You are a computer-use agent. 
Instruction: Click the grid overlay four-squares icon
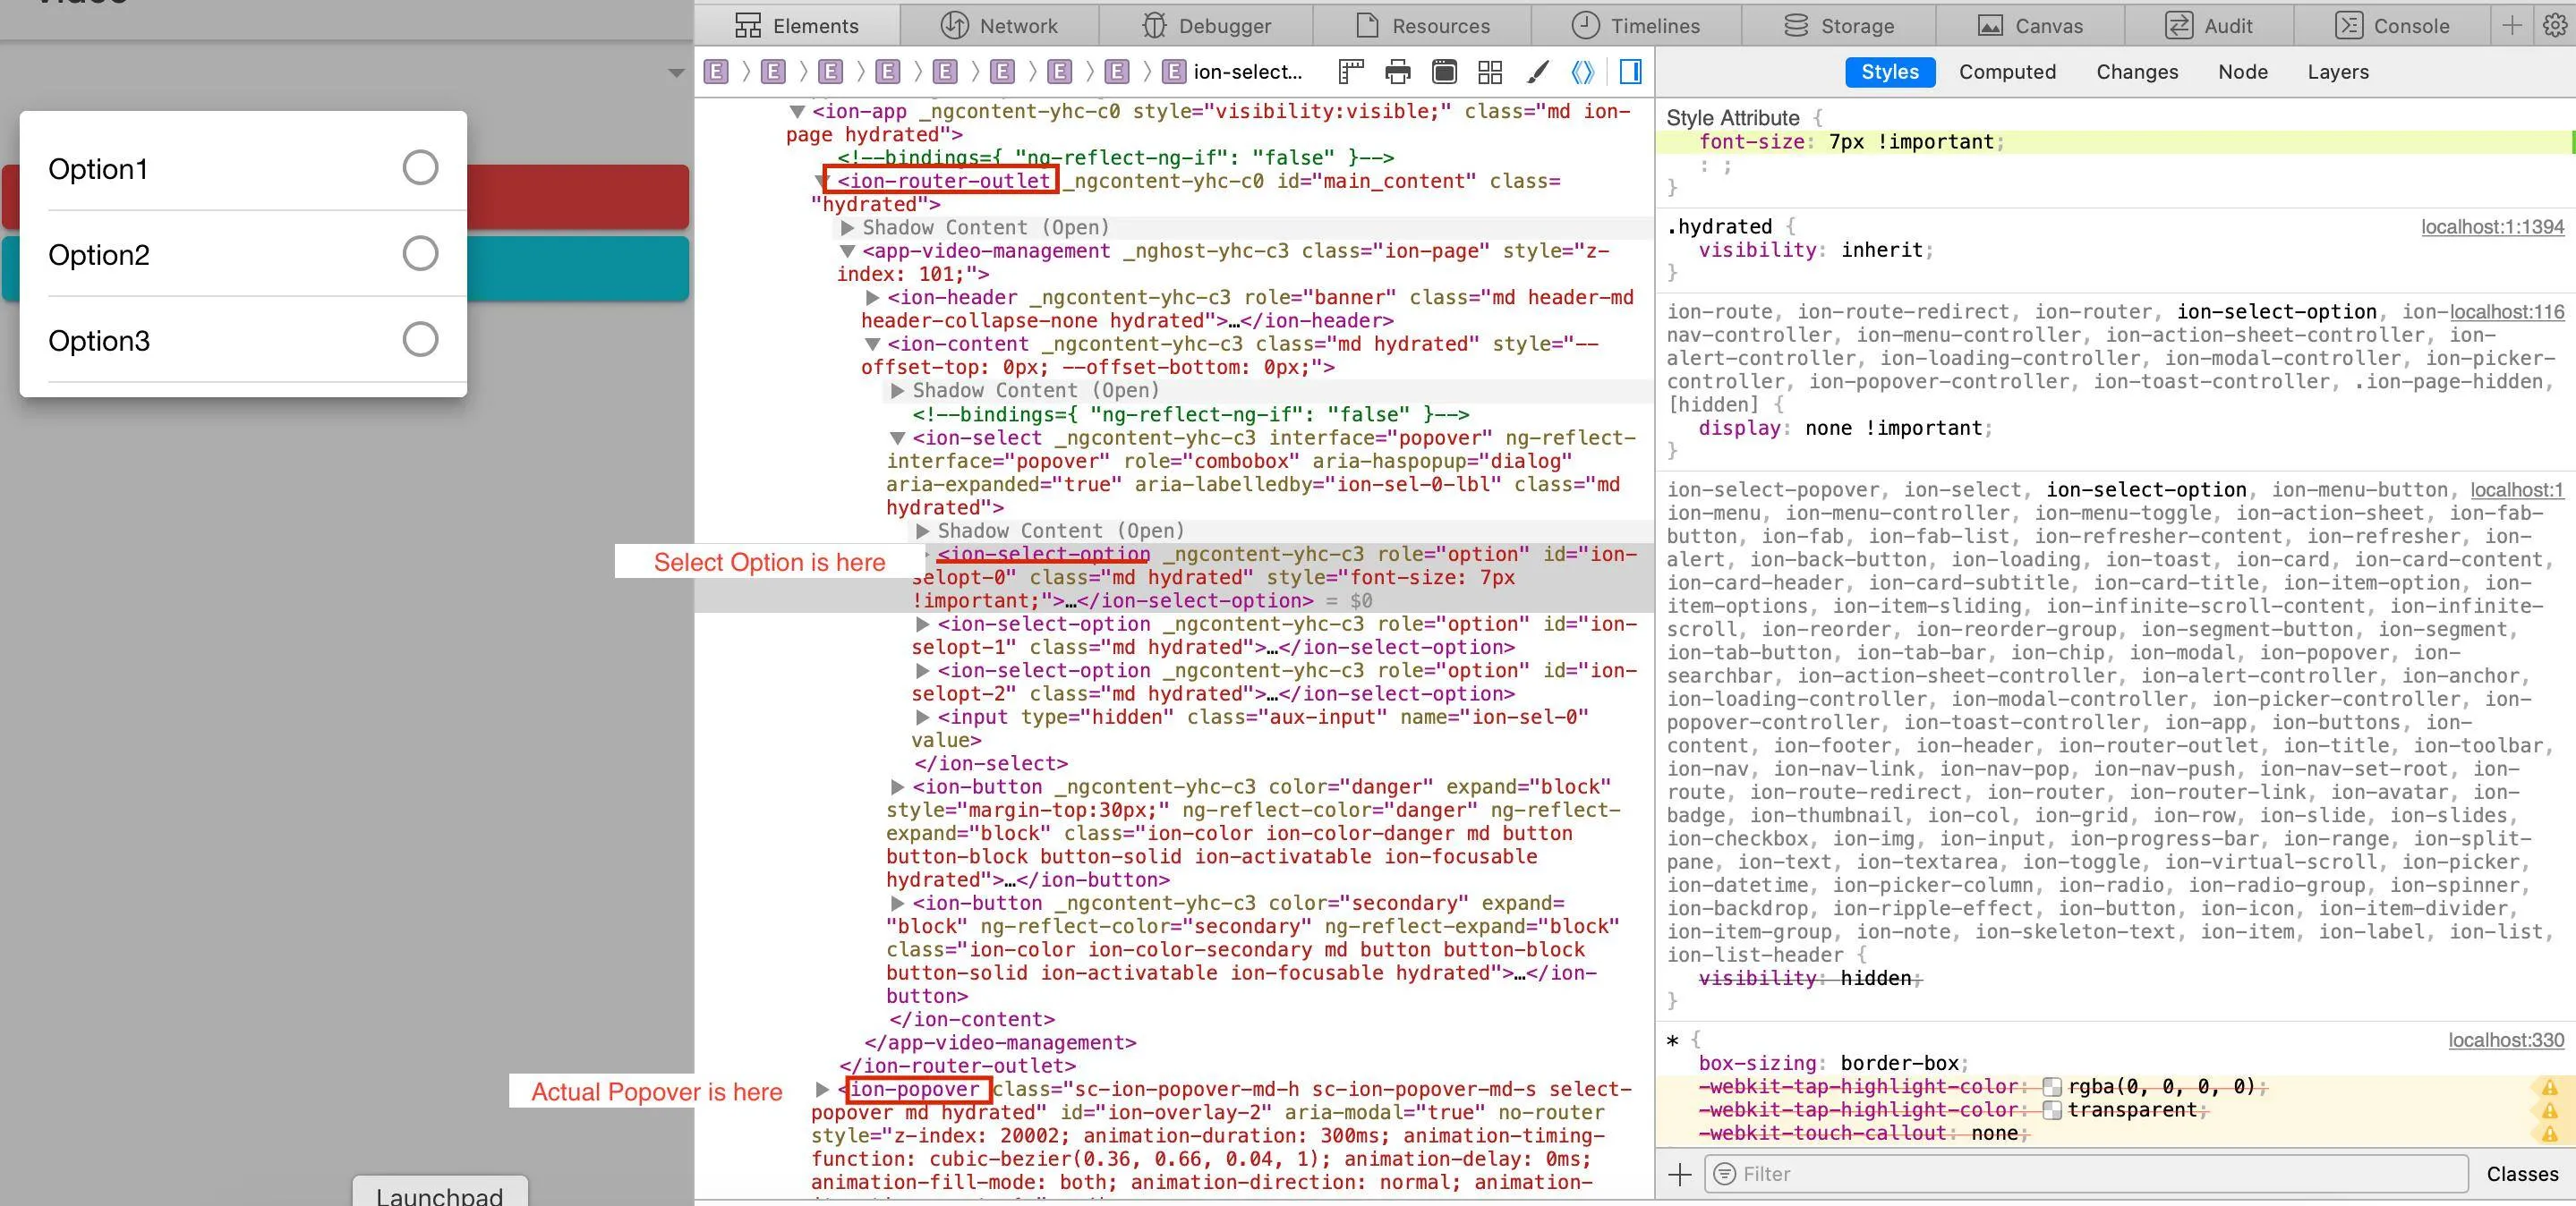pos(1490,72)
